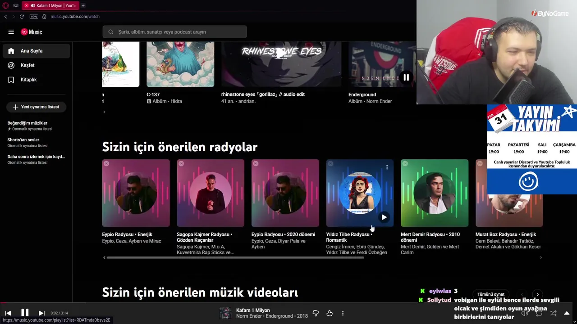Open Opera GX corner gamepad icon
Screen dimensions: 577x324
click(16, 5)
